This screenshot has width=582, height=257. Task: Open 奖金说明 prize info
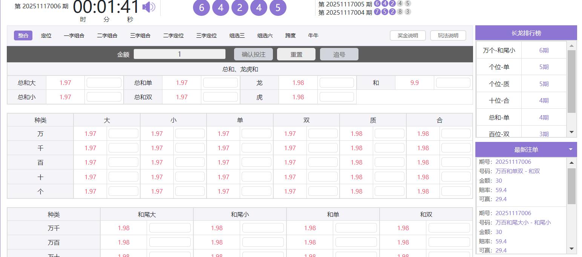tap(407, 35)
